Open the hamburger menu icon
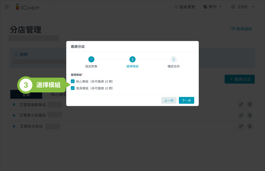 pos(6,7)
